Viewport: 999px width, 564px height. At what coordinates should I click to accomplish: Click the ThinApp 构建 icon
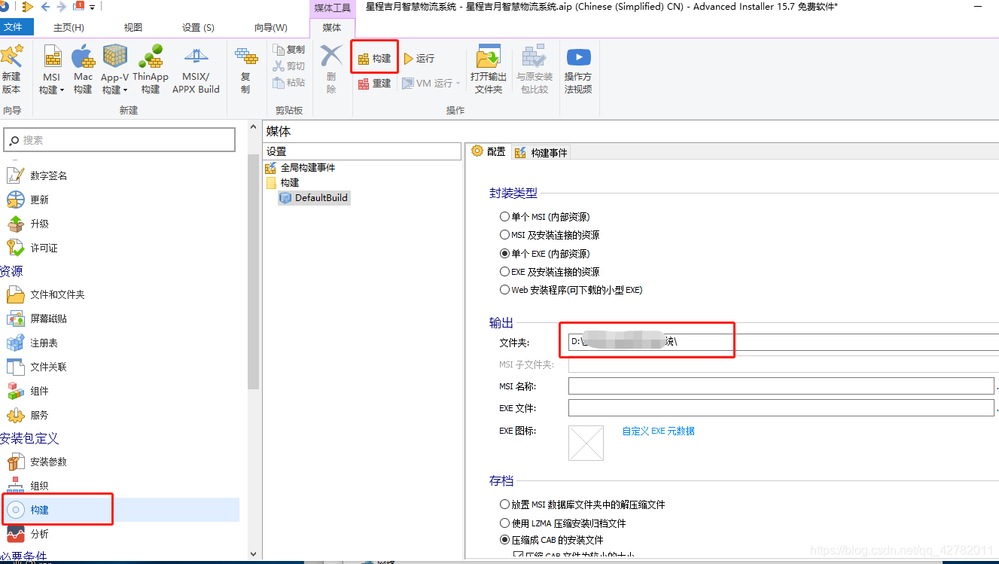pyautogui.click(x=151, y=57)
